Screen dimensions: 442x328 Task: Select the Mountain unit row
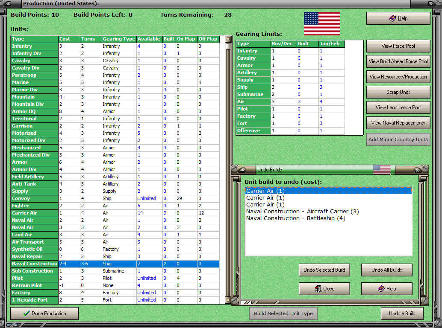115,97
